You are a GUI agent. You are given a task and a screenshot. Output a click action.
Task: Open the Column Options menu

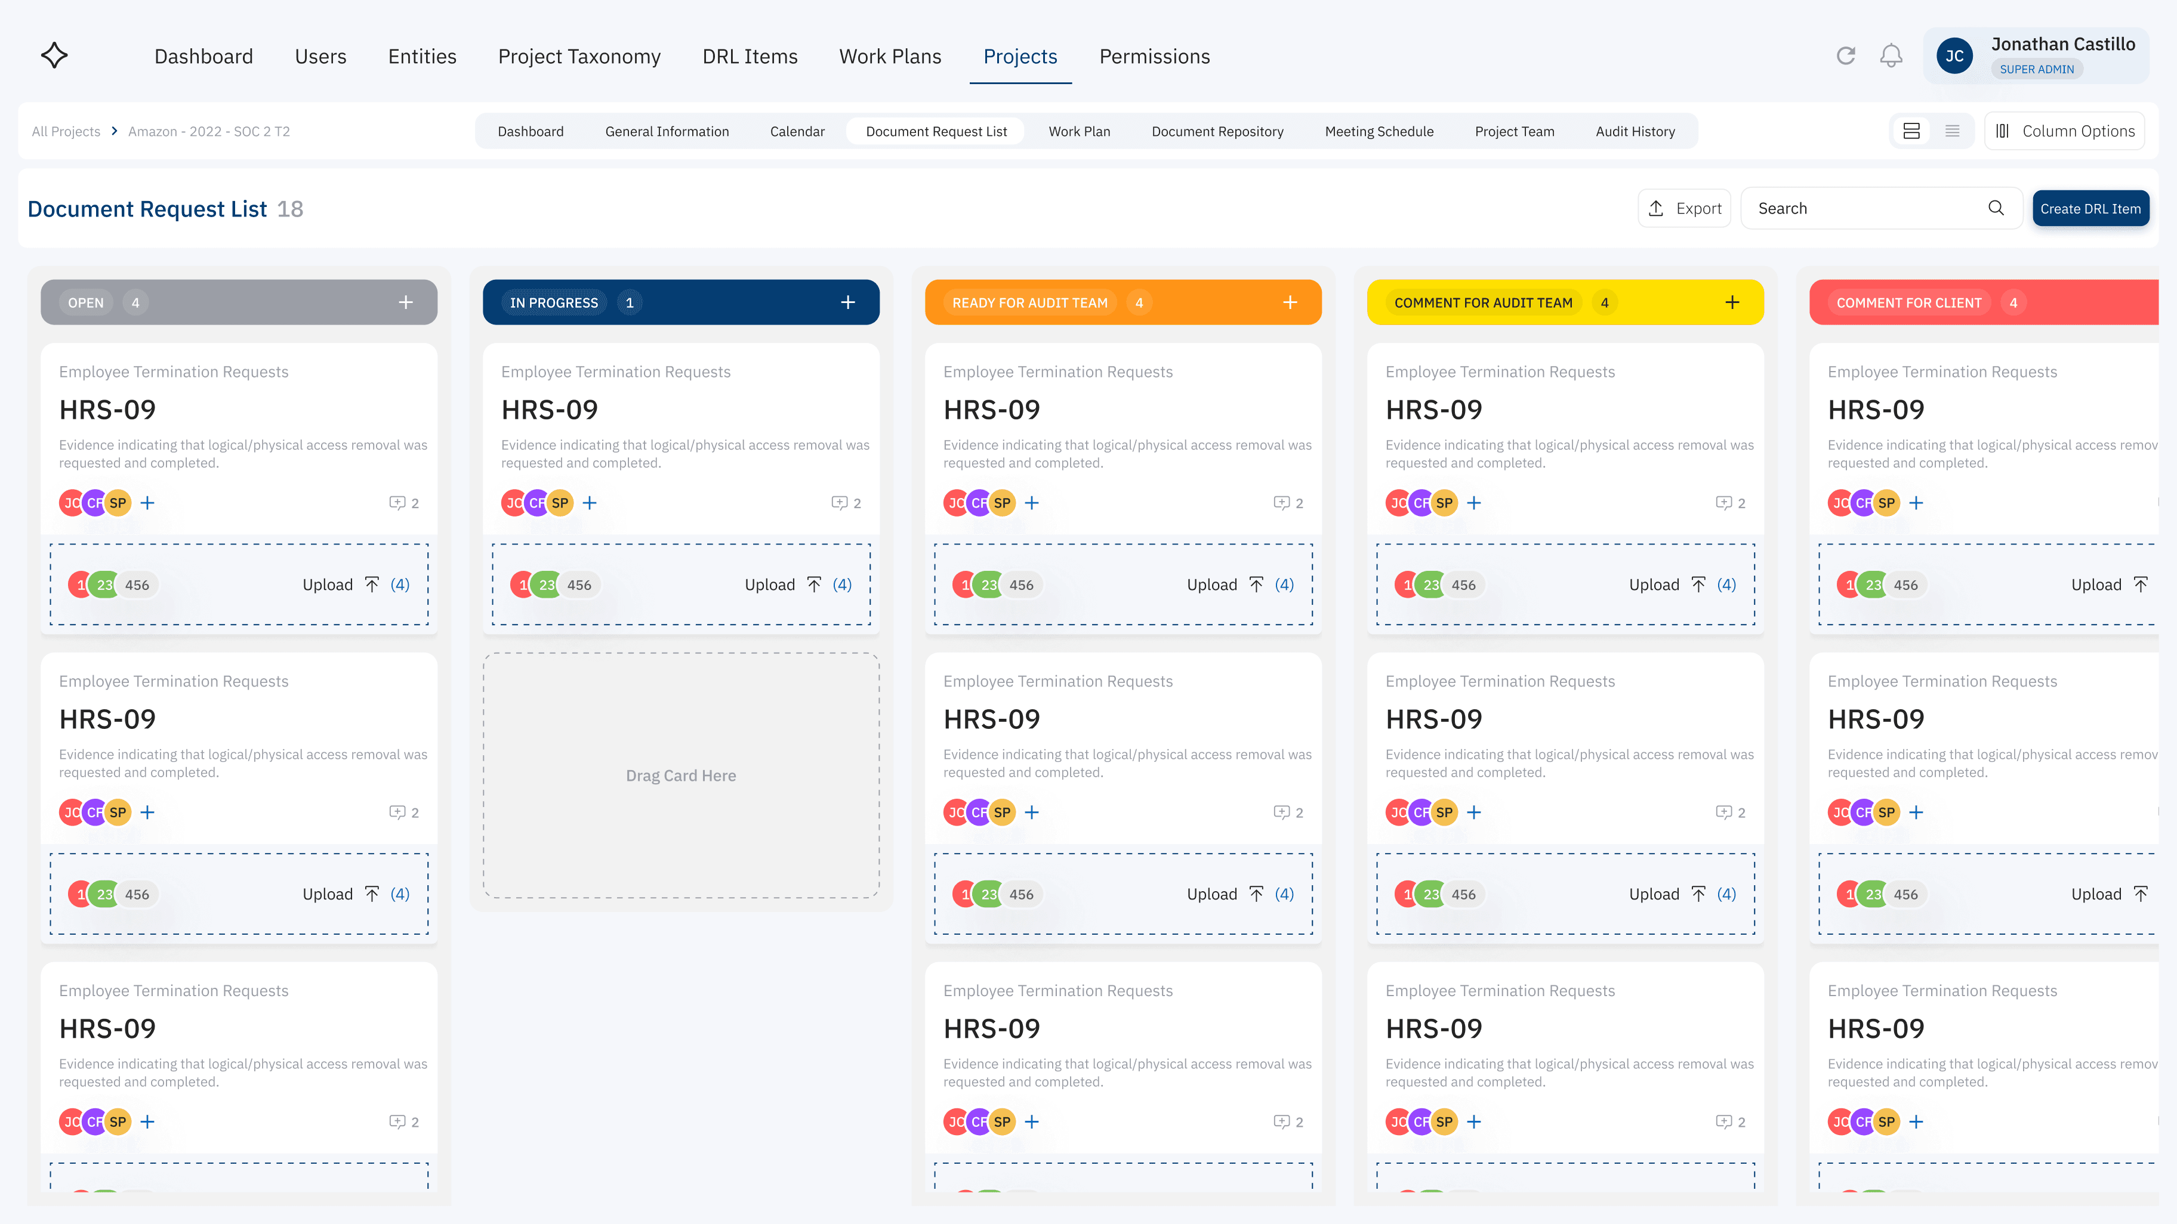click(x=2065, y=131)
